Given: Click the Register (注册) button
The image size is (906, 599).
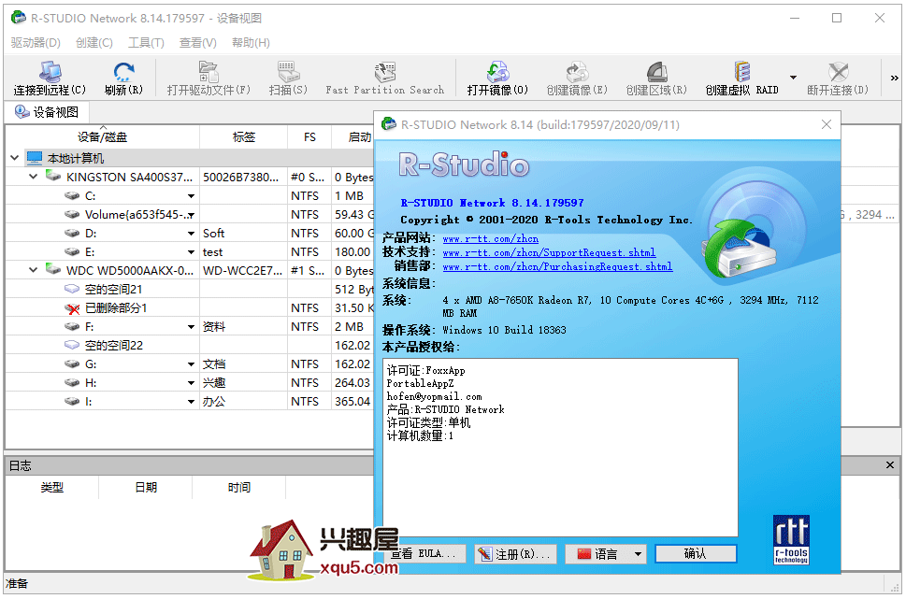Looking at the screenshot, I should pos(515,554).
